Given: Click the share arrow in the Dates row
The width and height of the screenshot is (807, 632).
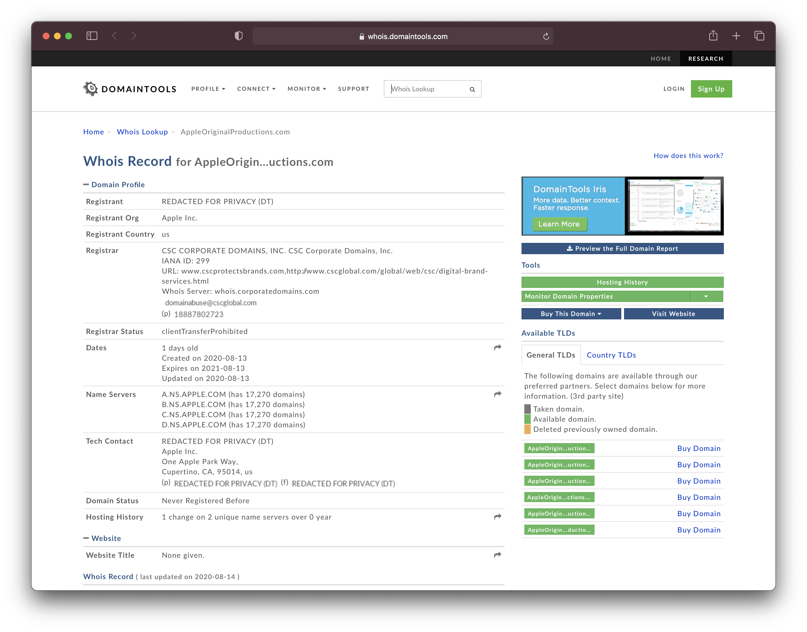Looking at the screenshot, I should click(498, 347).
